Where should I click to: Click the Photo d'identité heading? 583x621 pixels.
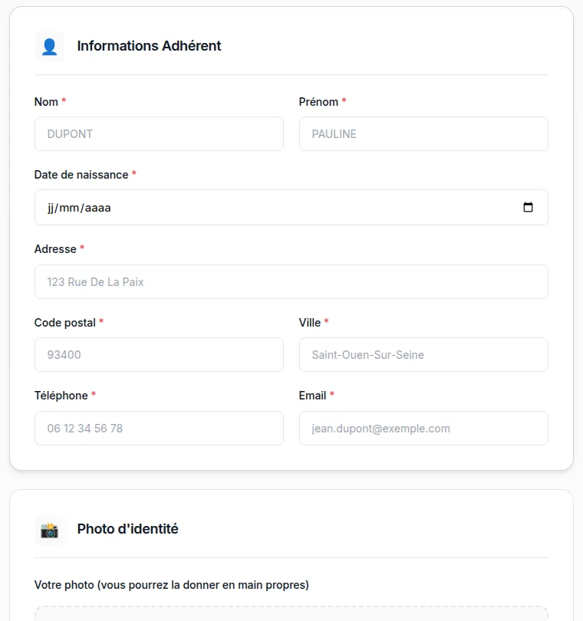[127, 529]
